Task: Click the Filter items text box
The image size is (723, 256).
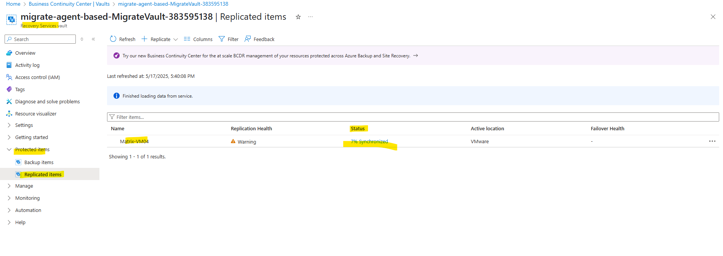Action: click(413, 117)
